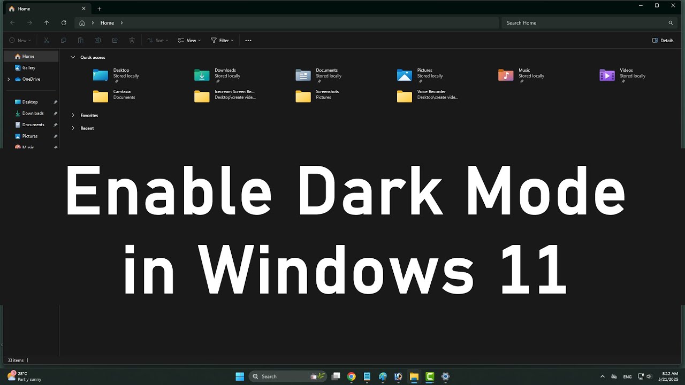Click the Paste clipboard icon
The width and height of the screenshot is (685, 385).
[80, 40]
